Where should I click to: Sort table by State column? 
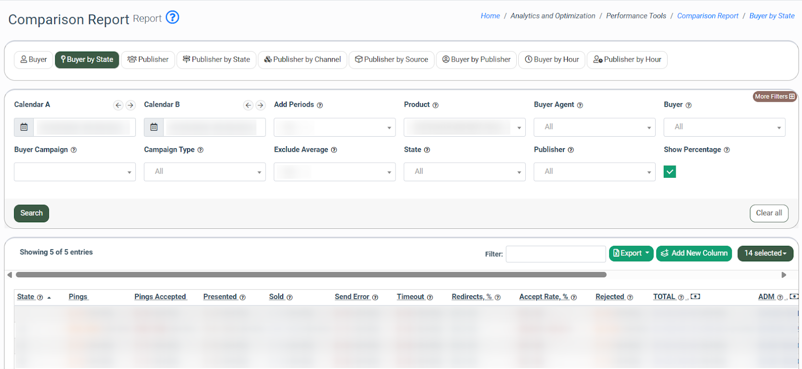26,297
